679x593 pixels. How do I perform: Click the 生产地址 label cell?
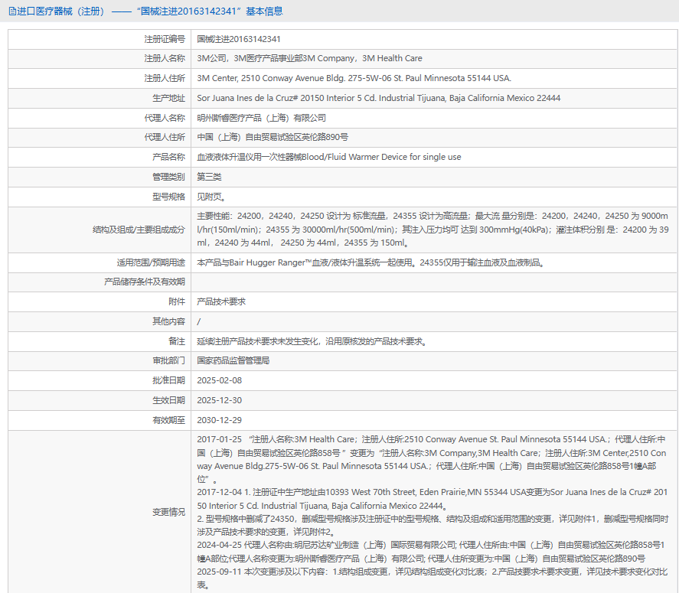coord(100,98)
